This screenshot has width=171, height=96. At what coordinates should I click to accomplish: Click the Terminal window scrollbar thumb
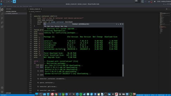(x=123, y=70)
